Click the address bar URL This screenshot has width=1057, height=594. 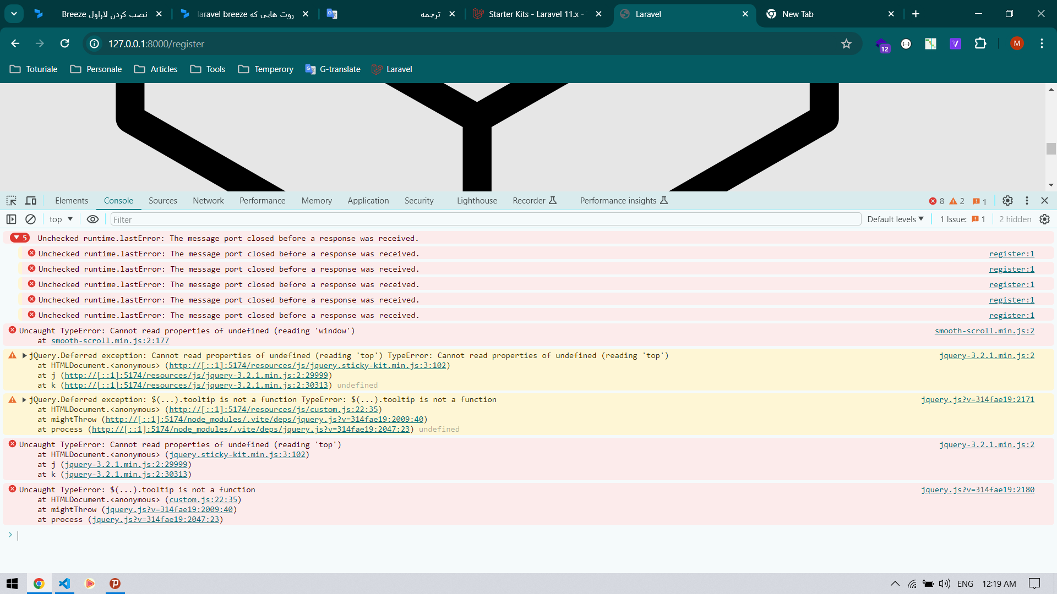156,43
